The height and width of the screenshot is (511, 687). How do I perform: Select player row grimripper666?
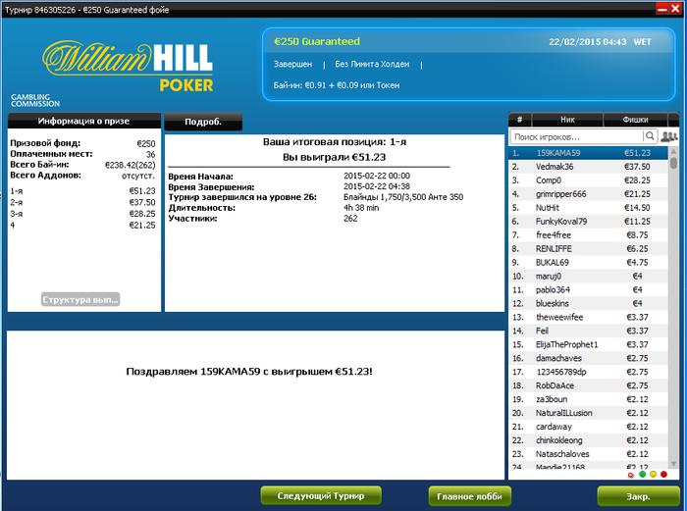click(x=589, y=193)
